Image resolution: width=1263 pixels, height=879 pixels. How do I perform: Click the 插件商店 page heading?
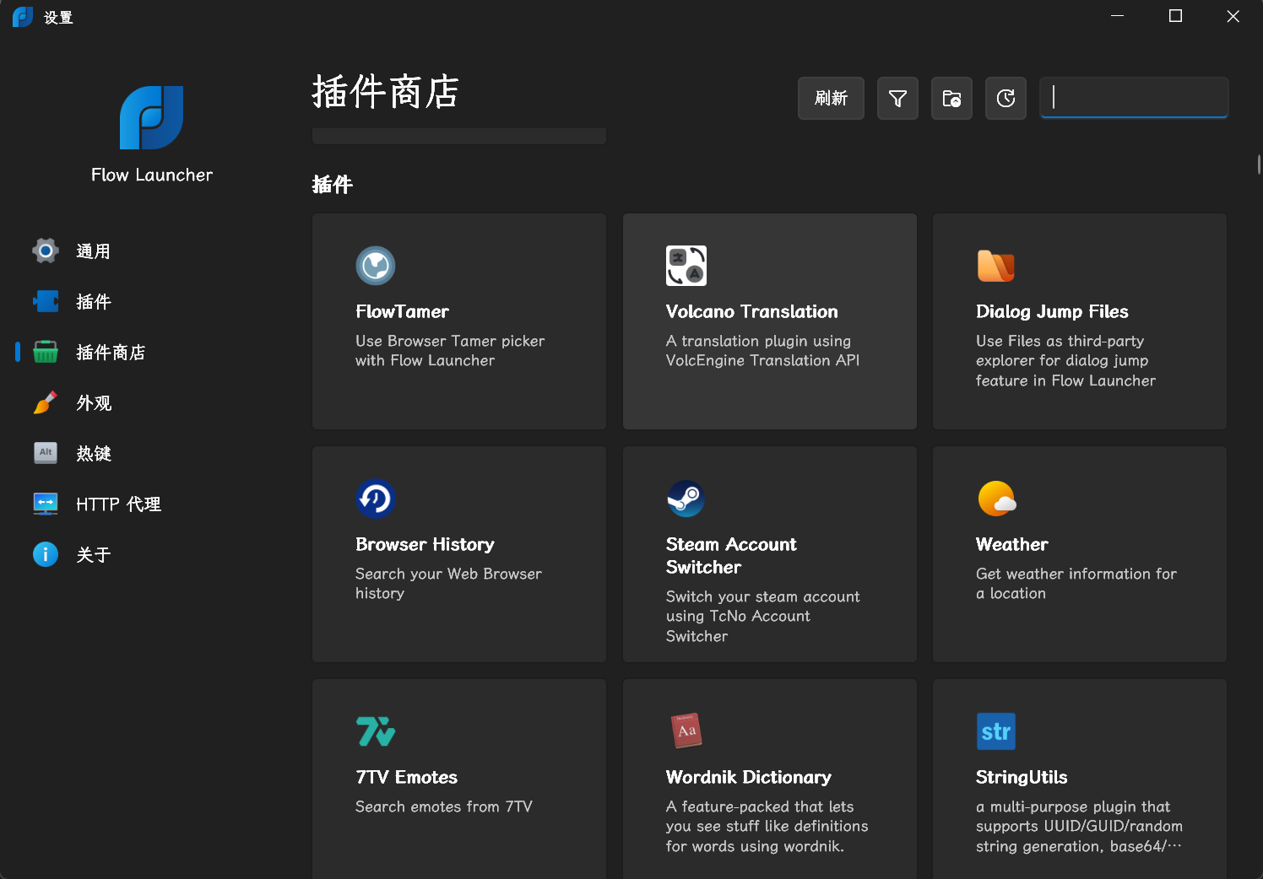385,91
